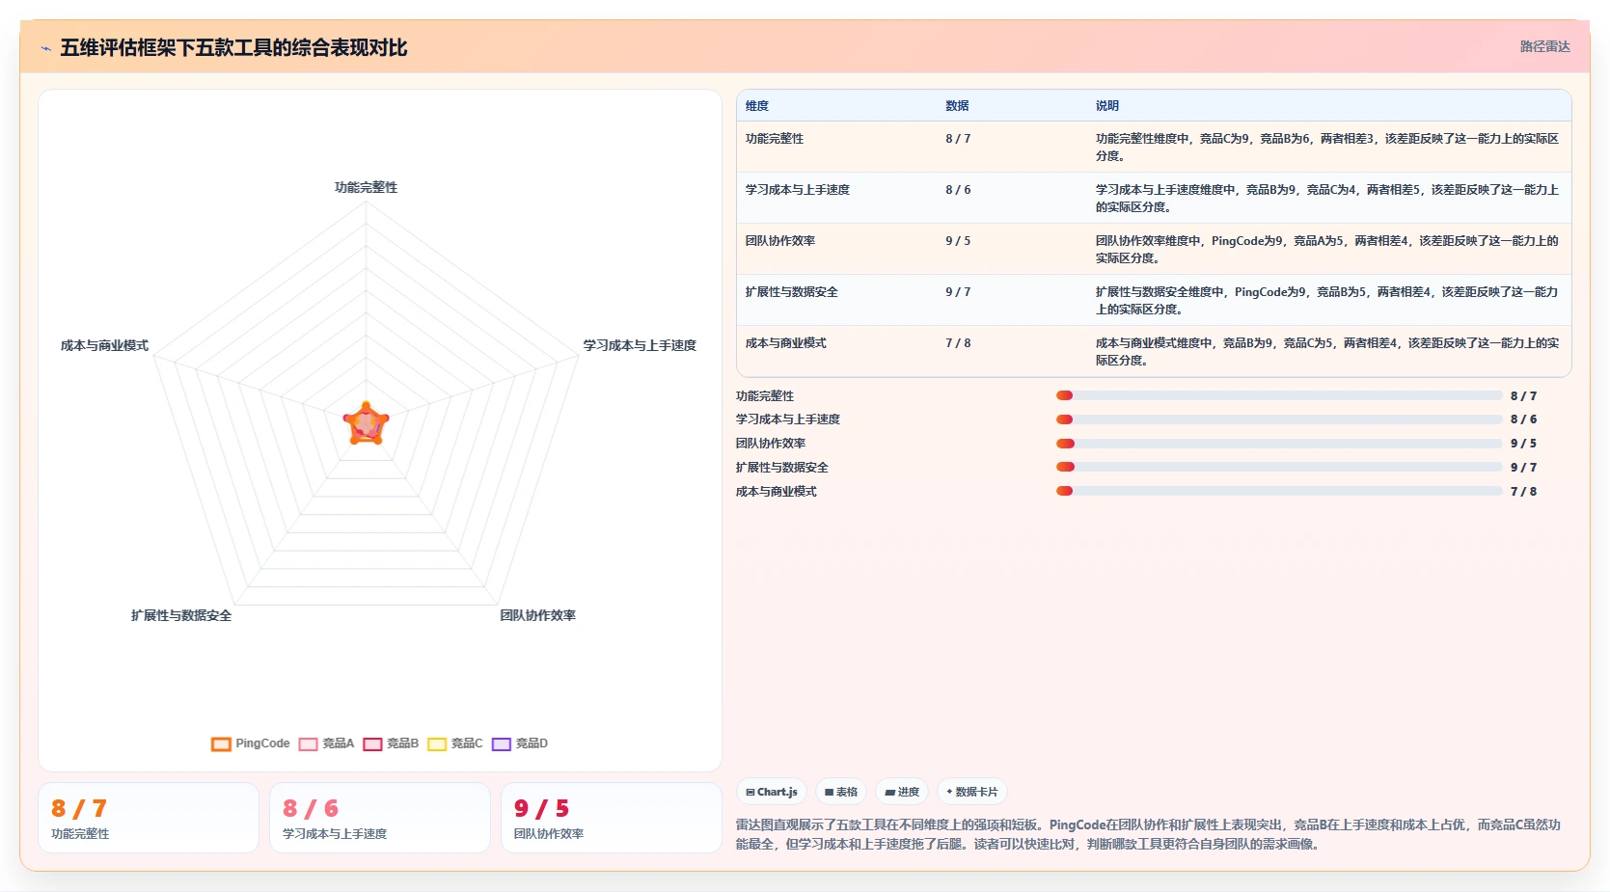Click the summary paragraph starting 雷达图直观展示了

[x=1148, y=834]
